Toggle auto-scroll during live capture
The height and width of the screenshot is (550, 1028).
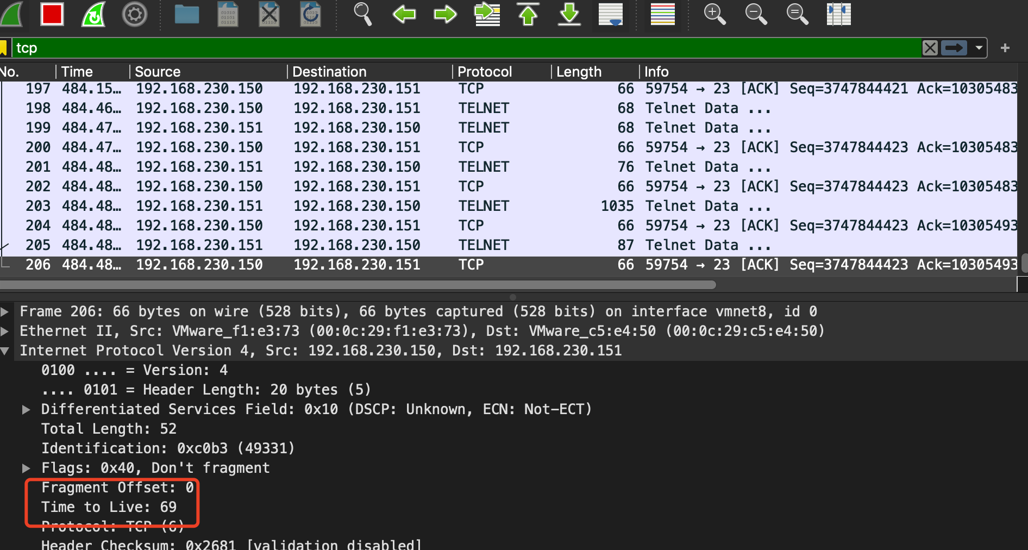click(x=611, y=14)
